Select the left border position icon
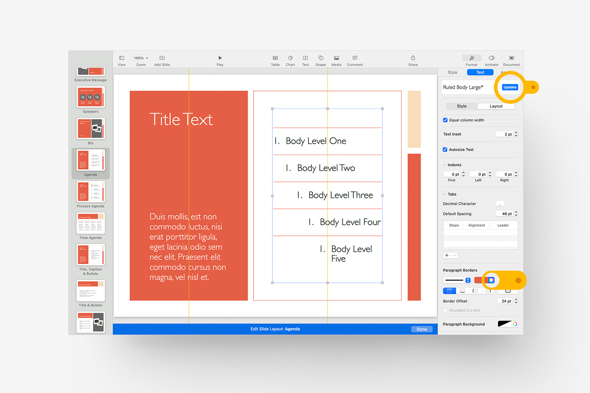The width and height of the screenshot is (590, 393). (x=475, y=291)
